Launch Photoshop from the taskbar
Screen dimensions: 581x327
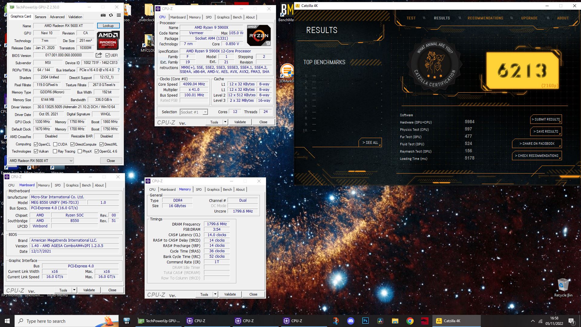(x=365, y=321)
